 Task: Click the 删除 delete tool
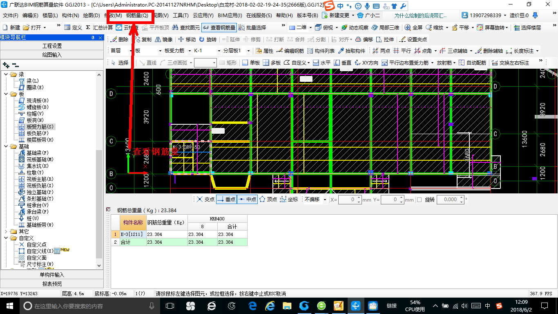tap(119, 40)
